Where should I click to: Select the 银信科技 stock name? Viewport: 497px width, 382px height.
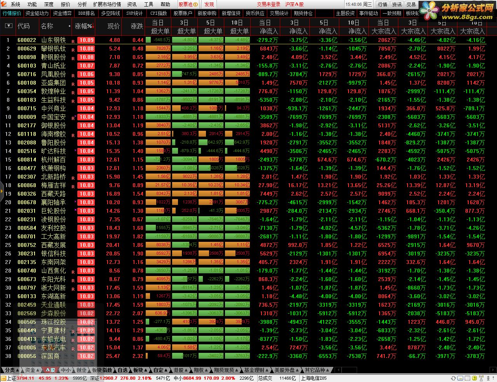coord(53,254)
